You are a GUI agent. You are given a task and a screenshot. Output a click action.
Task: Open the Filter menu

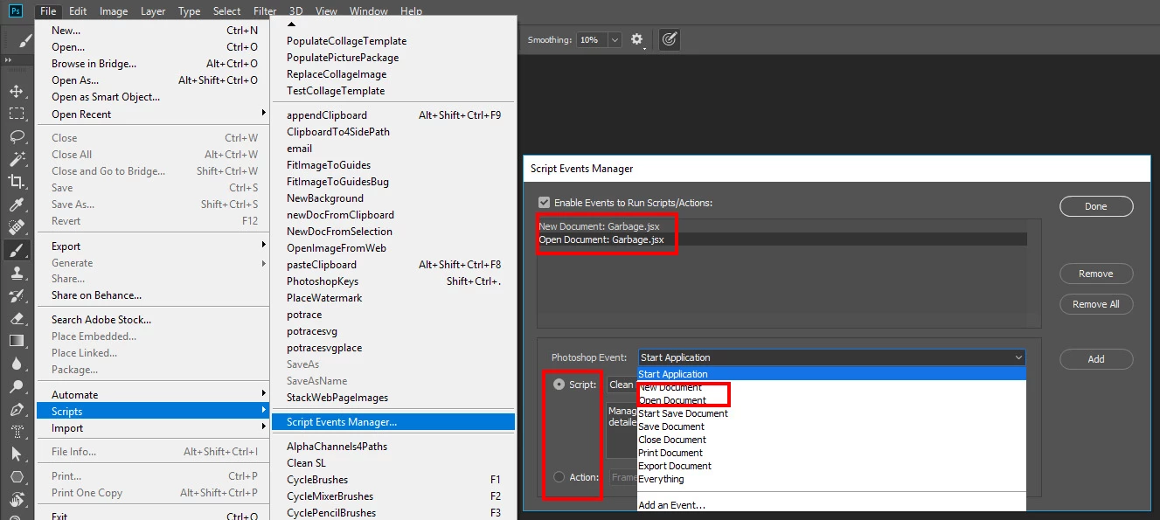pos(265,11)
